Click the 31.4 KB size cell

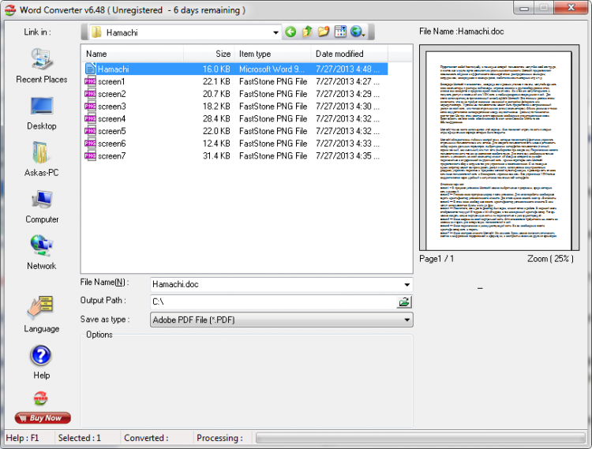coord(216,156)
